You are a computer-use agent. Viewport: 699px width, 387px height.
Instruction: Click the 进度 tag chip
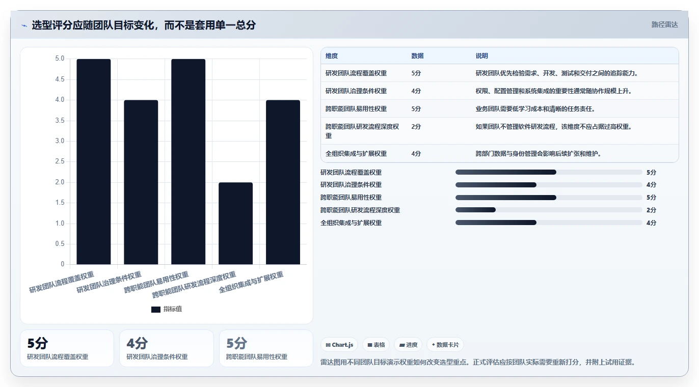[x=408, y=345]
